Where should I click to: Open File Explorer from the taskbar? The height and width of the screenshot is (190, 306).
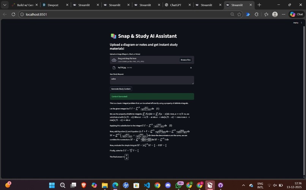(105, 185)
